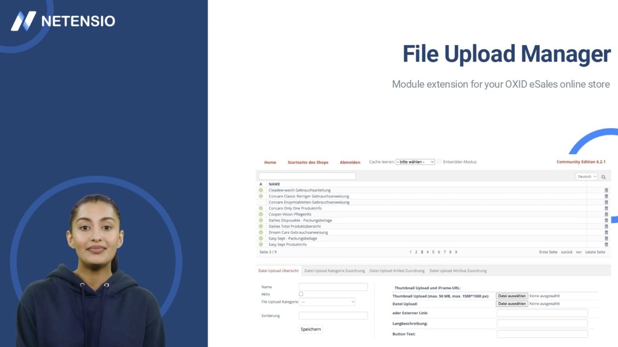Delete Concare Only One Produktinfo row
618x347 pixels.
[606, 208]
